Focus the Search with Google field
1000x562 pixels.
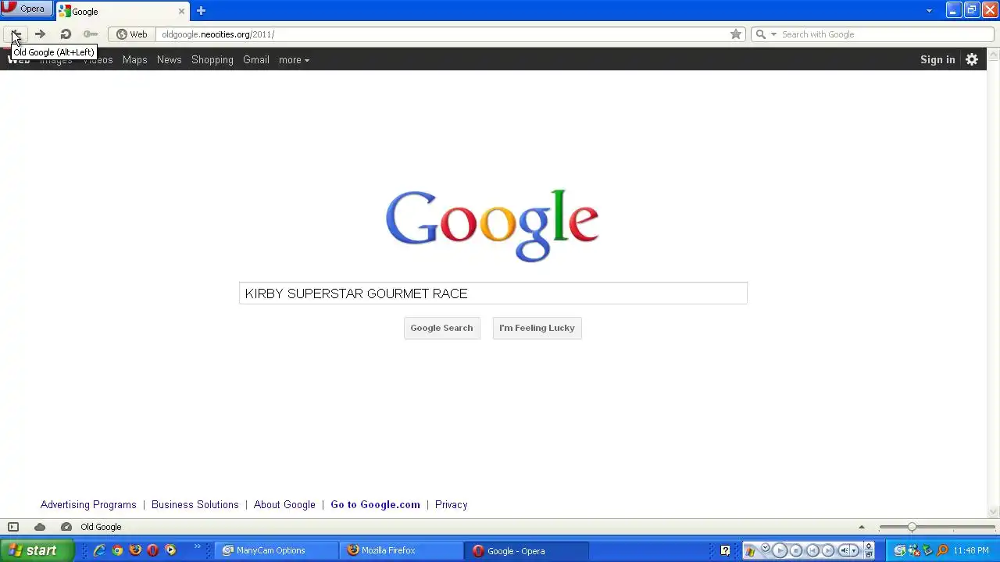(884, 34)
